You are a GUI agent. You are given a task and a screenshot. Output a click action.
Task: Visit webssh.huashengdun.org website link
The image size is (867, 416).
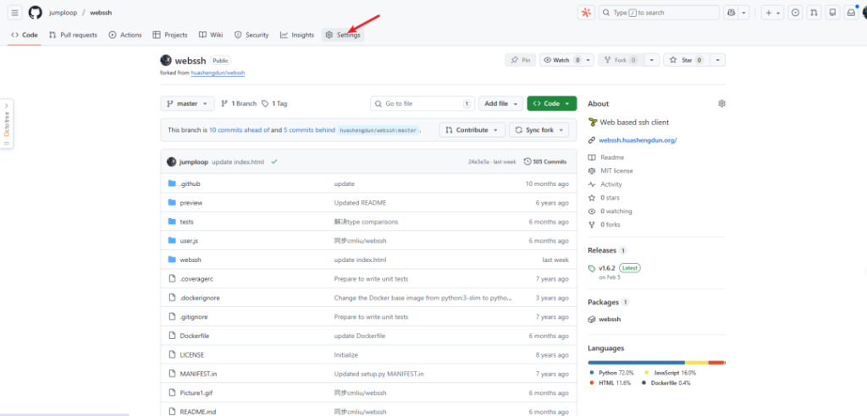pos(638,140)
